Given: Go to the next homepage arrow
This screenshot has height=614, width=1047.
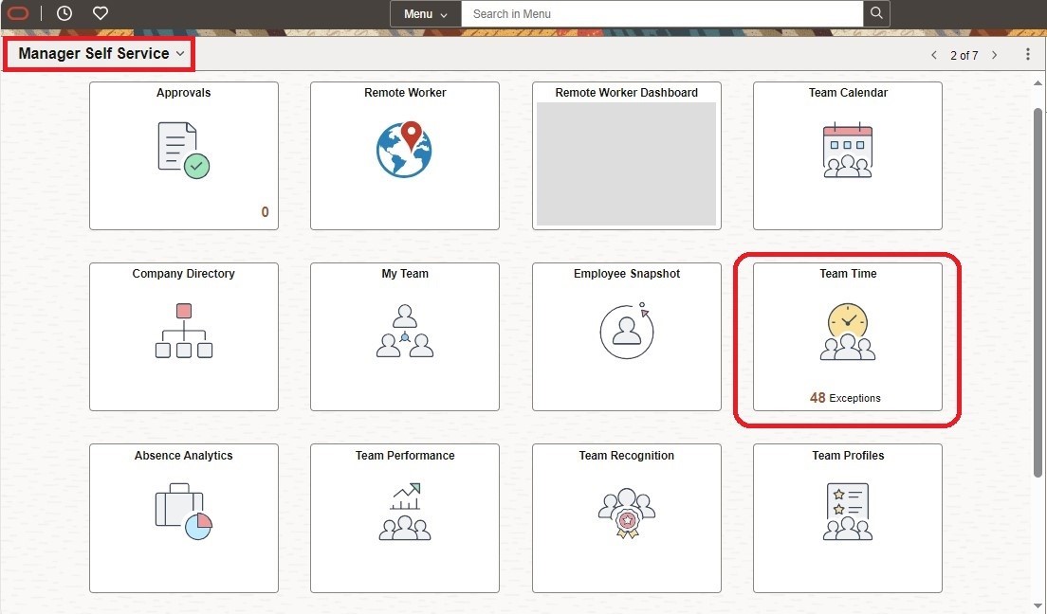Looking at the screenshot, I should [x=994, y=55].
